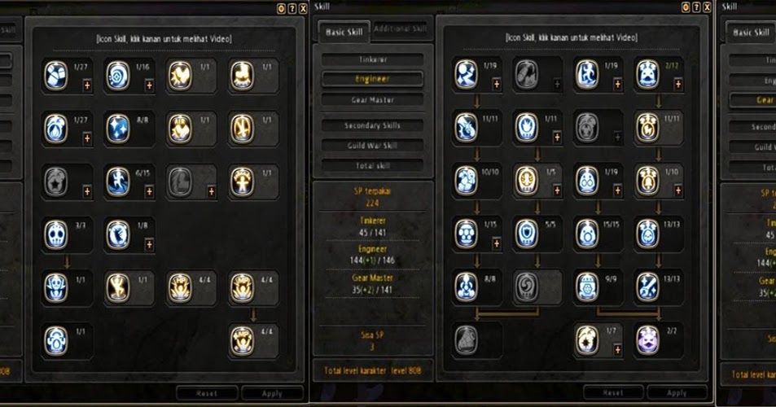
Task: Increase the 1/5 skill level with plus
Action: pos(557,190)
